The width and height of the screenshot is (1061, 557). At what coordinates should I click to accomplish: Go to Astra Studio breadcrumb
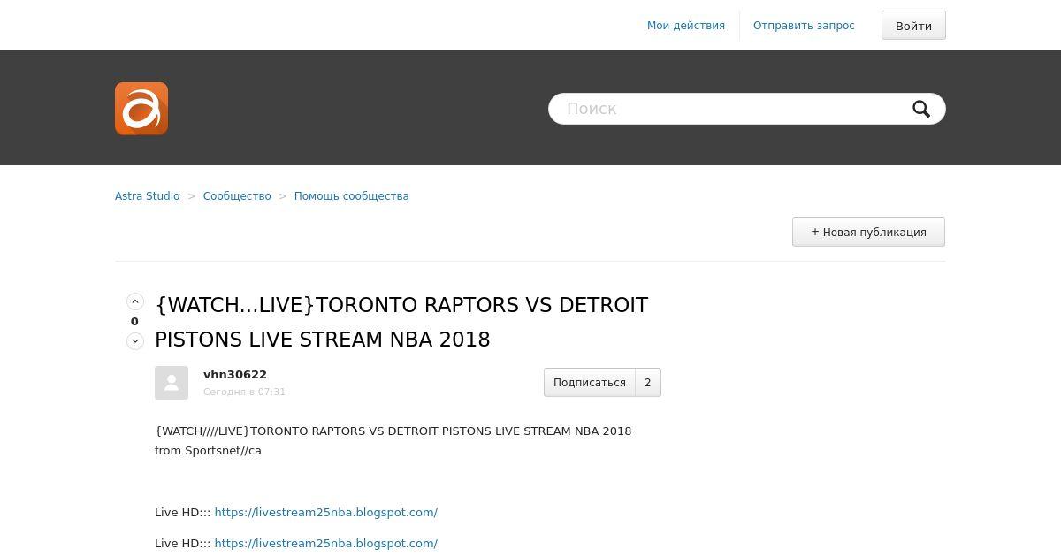[147, 196]
